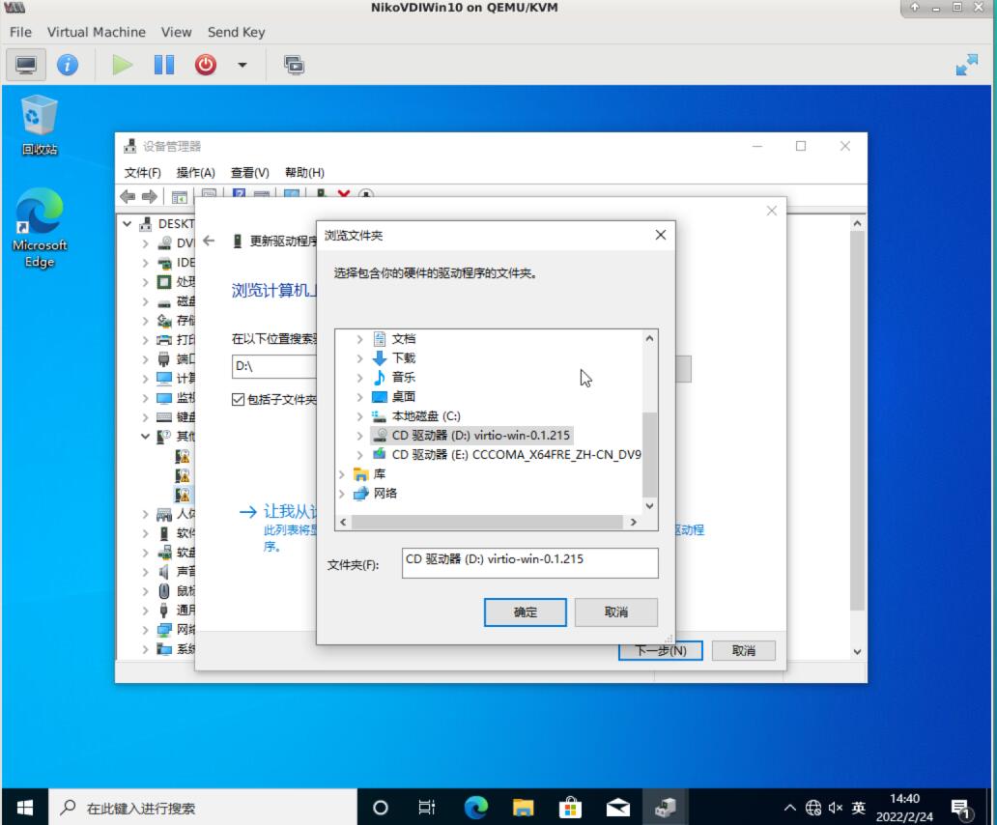
Task: Select the 音乐 folder
Action: coord(403,378)
